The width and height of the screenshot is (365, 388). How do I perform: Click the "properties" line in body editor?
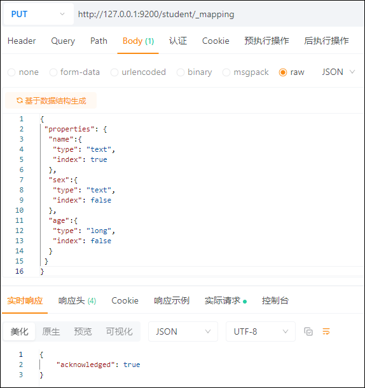tap(76, 129)
